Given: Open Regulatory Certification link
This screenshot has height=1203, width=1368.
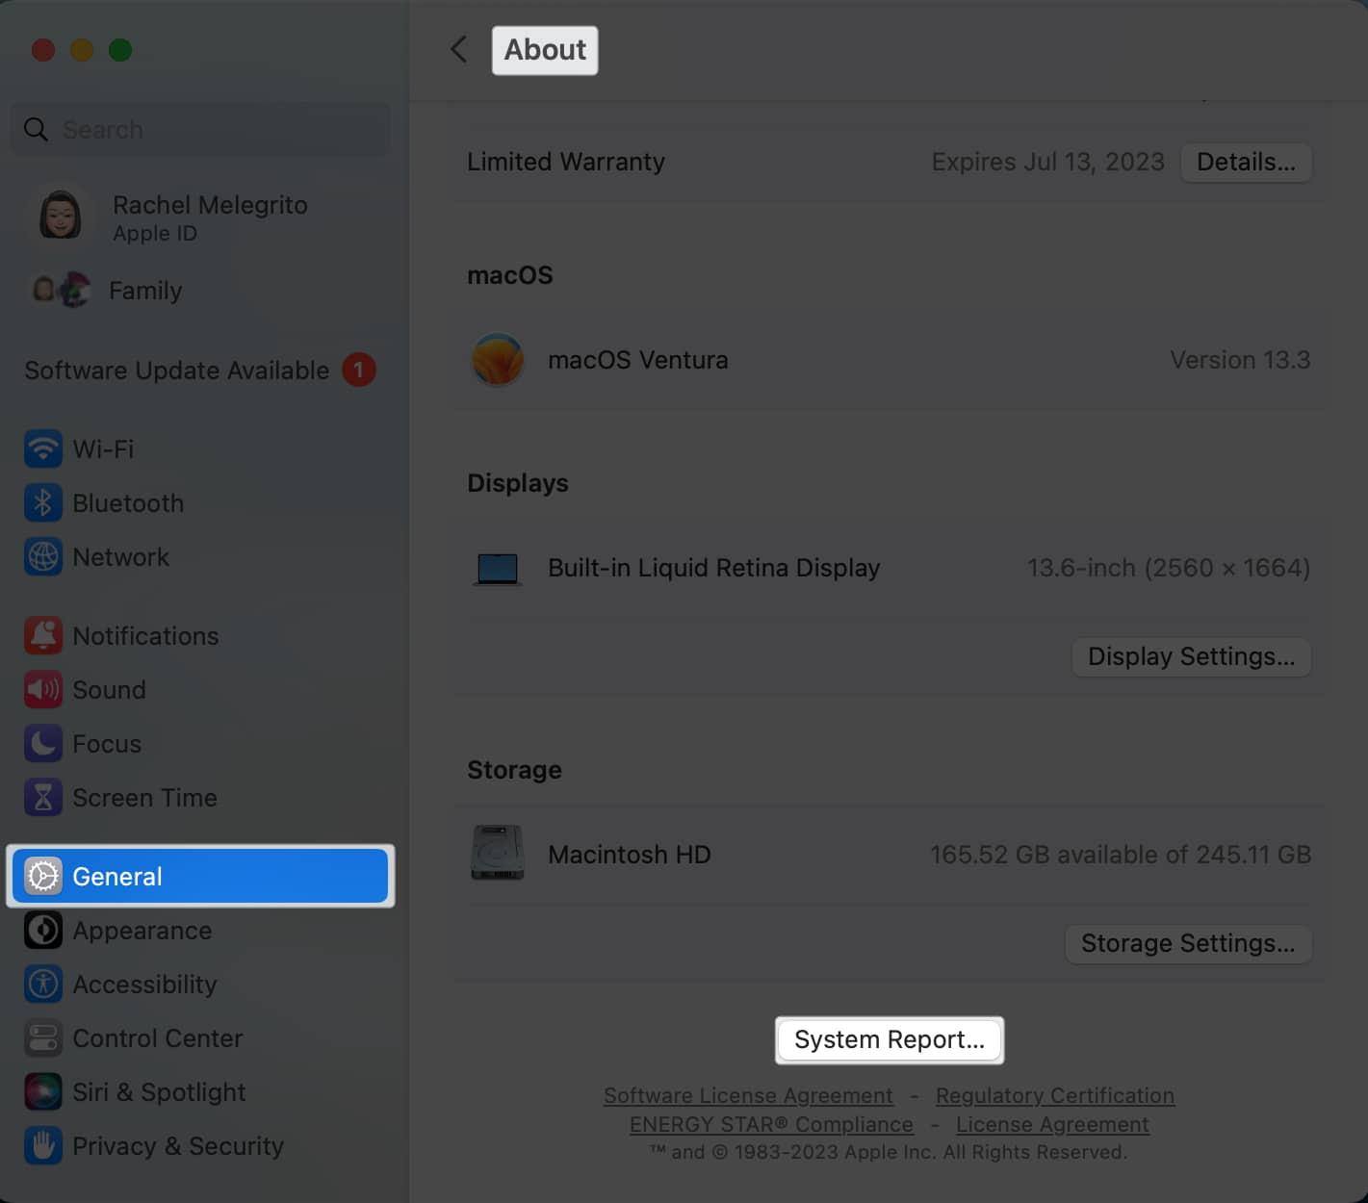Looking at the screenshot, I should (1055, 1095).
